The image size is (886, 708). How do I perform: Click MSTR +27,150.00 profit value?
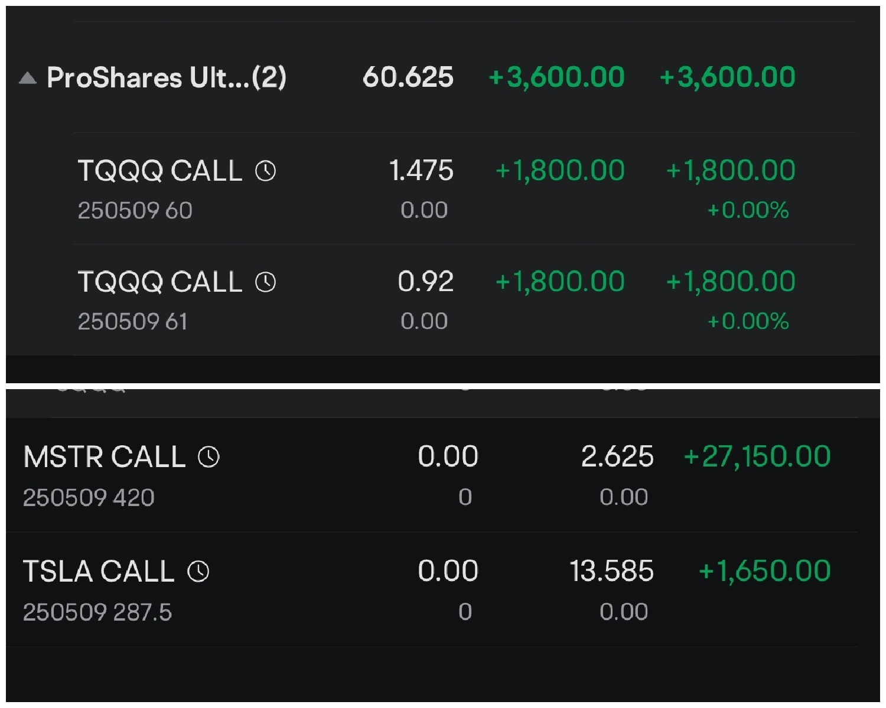[757, 456]
